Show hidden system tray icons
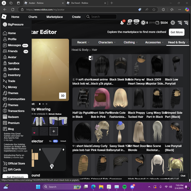The height and width of the screenshot is (191, 191). tap(149, 187)
